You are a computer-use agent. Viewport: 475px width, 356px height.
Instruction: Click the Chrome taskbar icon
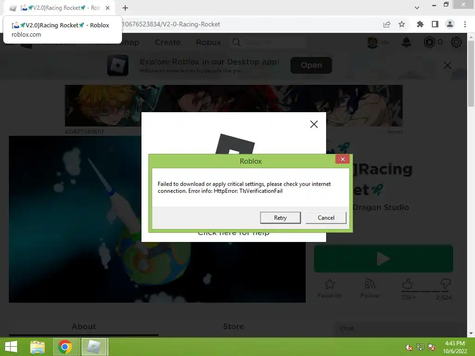click(x=65, y=347)
